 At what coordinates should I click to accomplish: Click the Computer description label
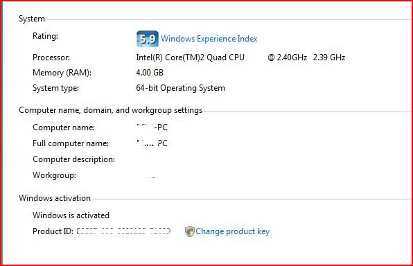73,159
